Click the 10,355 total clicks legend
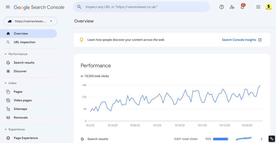 click(x=95, y=76)
